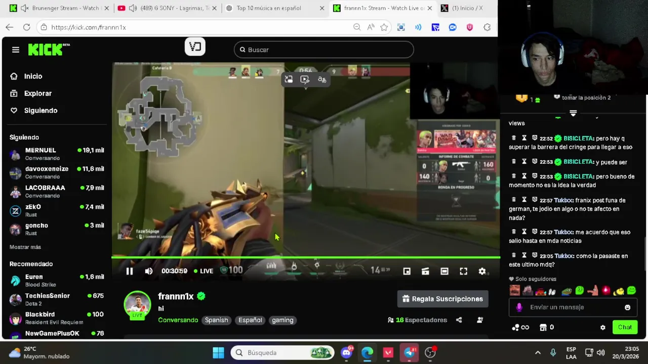The image size is (648, 364).
Task: Open the chat settings gear
Action: click(x=602, y=328)
